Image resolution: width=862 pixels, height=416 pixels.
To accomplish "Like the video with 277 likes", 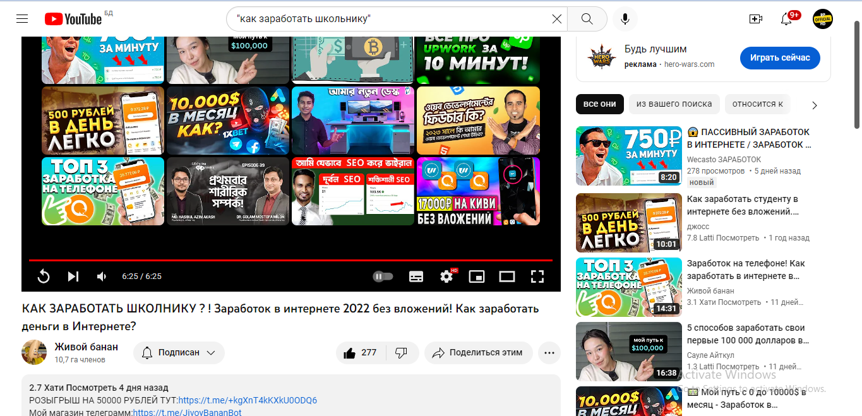I will pos(360,353).
